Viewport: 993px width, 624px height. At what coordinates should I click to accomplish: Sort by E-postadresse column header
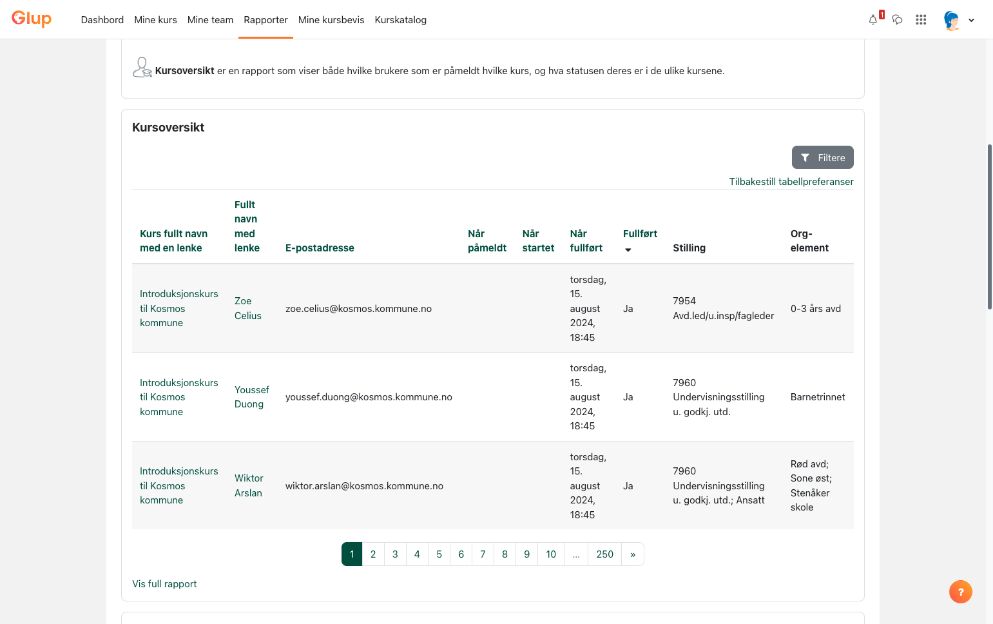320,248
